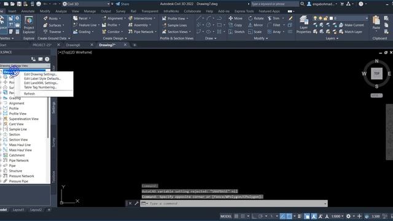The width and height of the screenshot is (393, 221).
Task: Open the Analyze ribbon tab
Action: tap(61, 11)
